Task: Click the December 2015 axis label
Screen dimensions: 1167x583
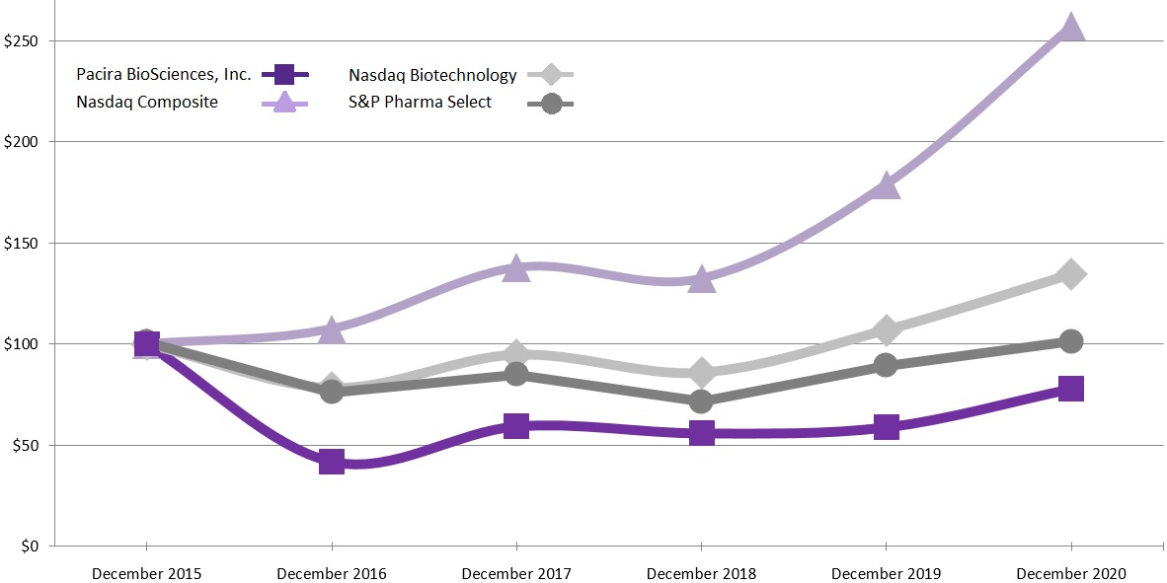Action: click(146, 574)
